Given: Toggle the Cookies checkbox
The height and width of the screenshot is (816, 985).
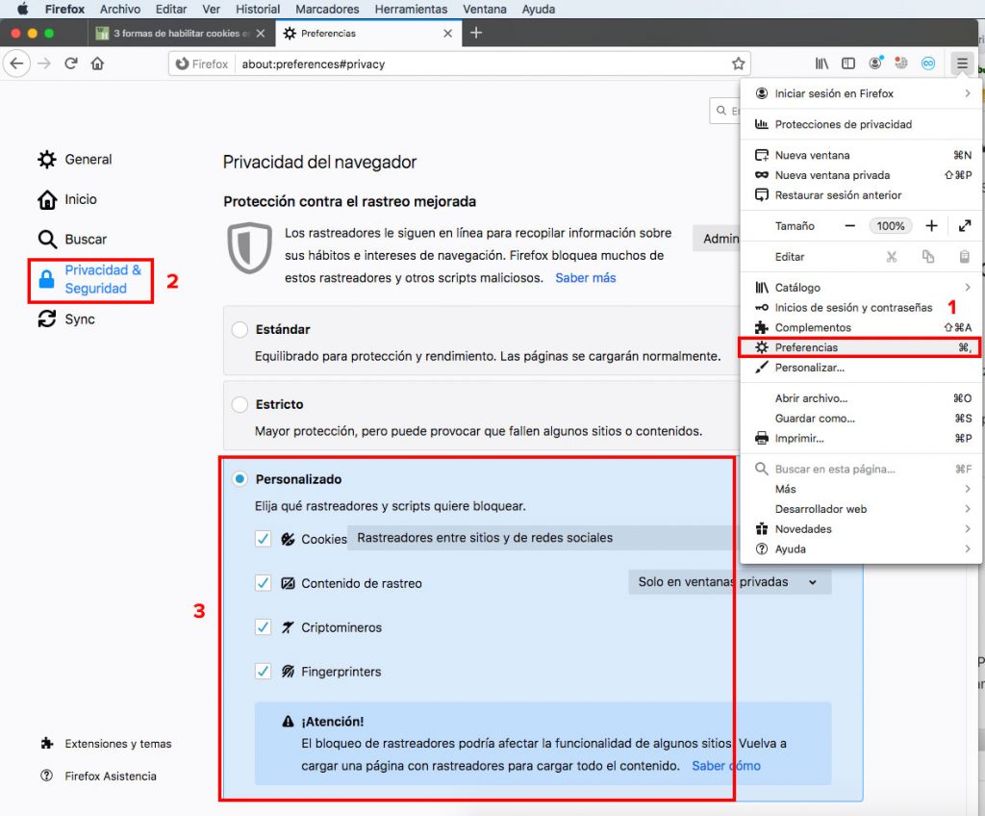Looking at the screenshot, I should [263, 539].
